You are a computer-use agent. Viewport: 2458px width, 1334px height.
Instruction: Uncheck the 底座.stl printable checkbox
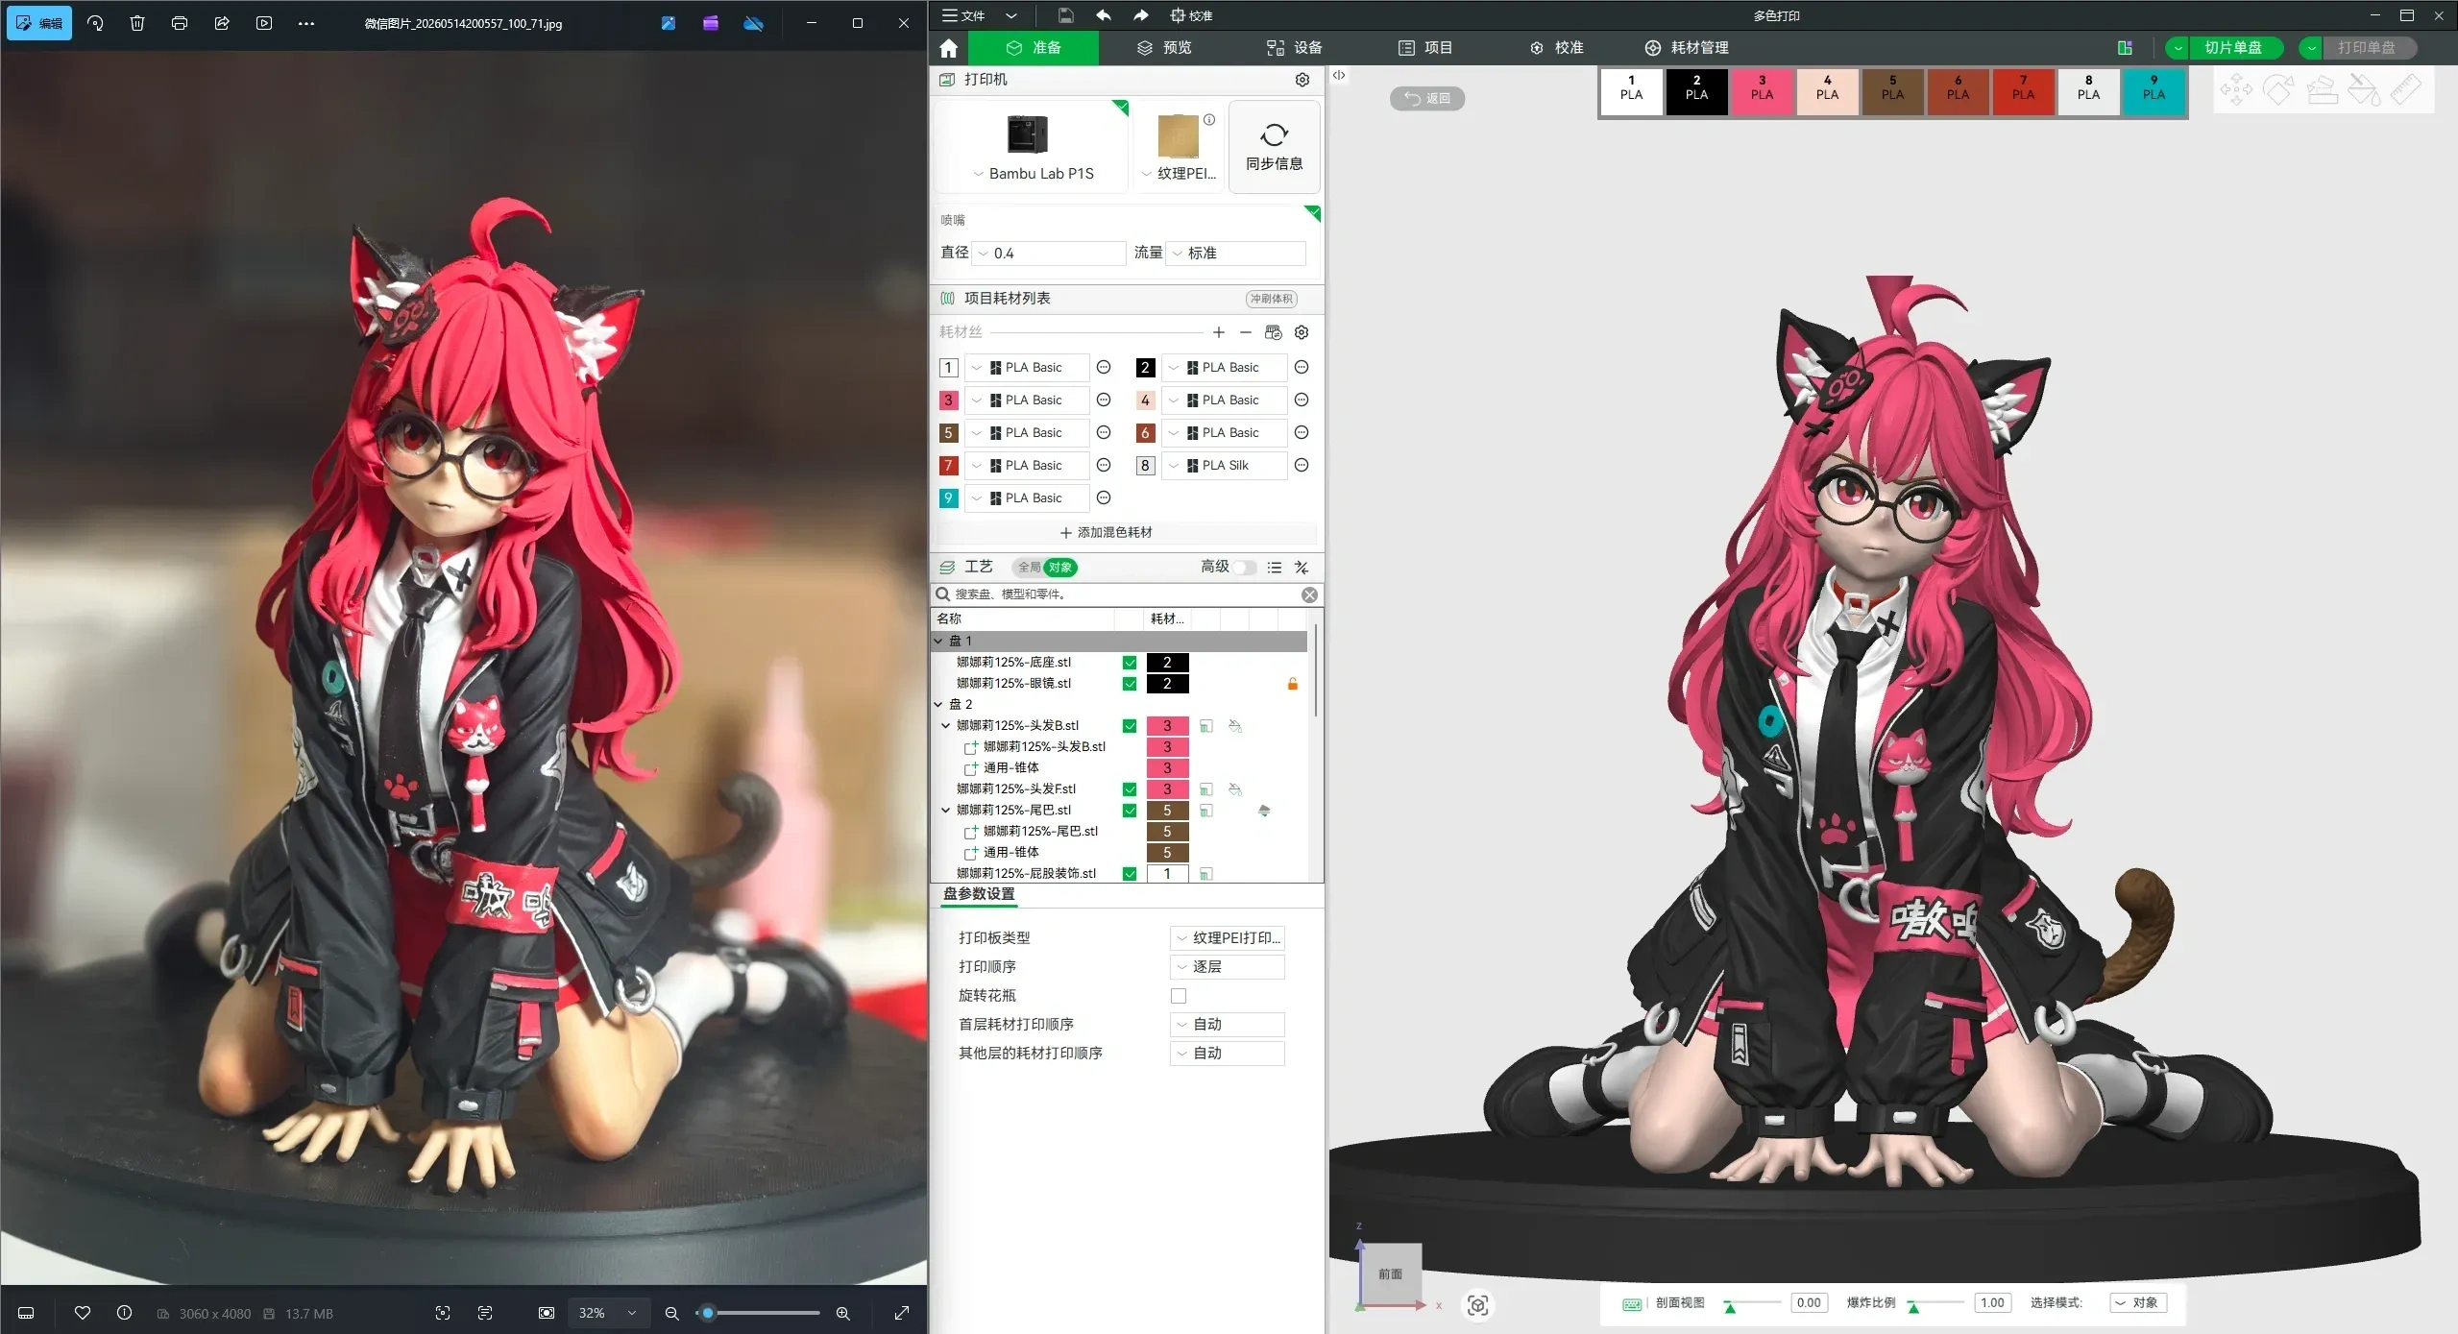[1130, 663]
